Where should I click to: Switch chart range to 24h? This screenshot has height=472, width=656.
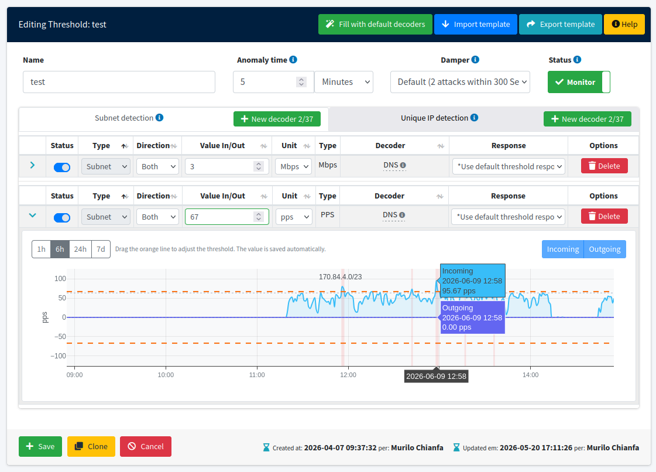[80, 249]
